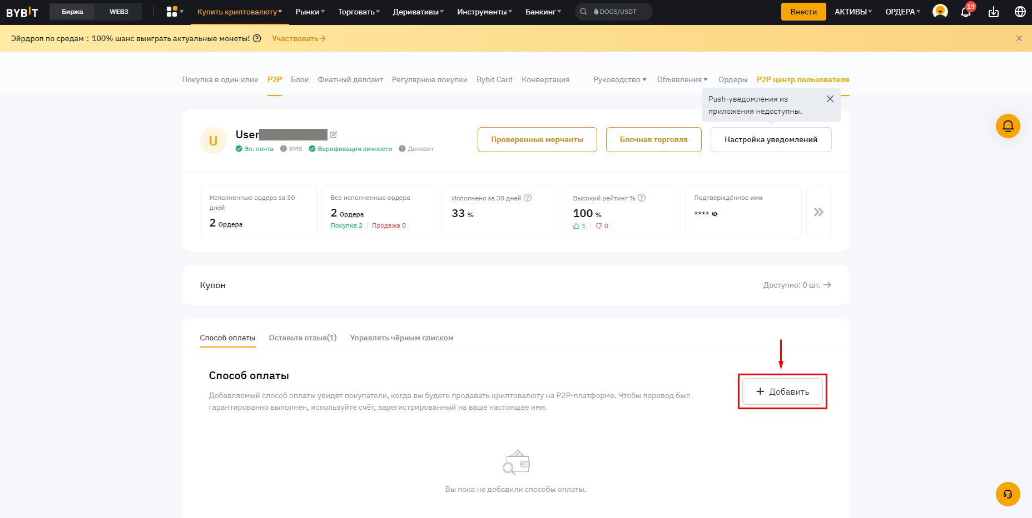
Task: Open 'Купить криптовалюту' dropdown menu
Action: (x=240, y=12)
